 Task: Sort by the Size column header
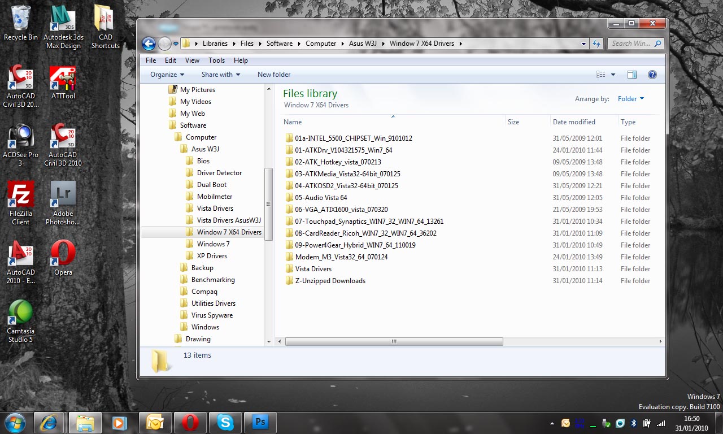point(528,122)
